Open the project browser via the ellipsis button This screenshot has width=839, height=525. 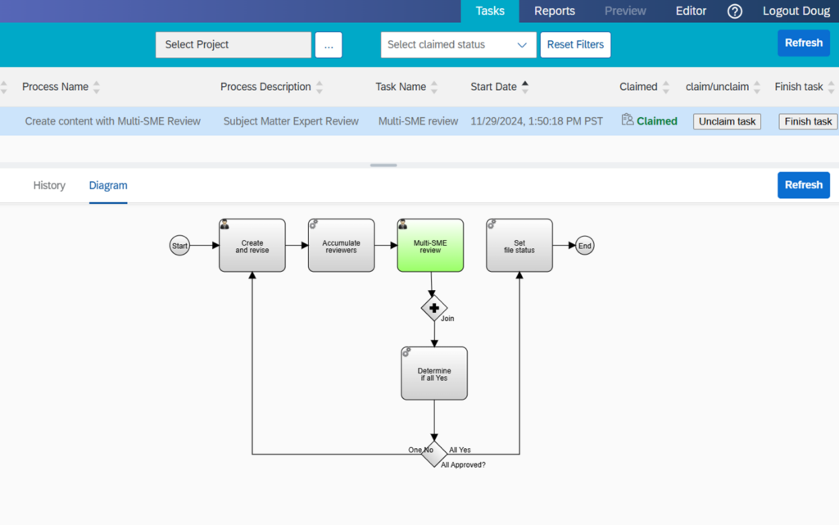coord(329,45)
